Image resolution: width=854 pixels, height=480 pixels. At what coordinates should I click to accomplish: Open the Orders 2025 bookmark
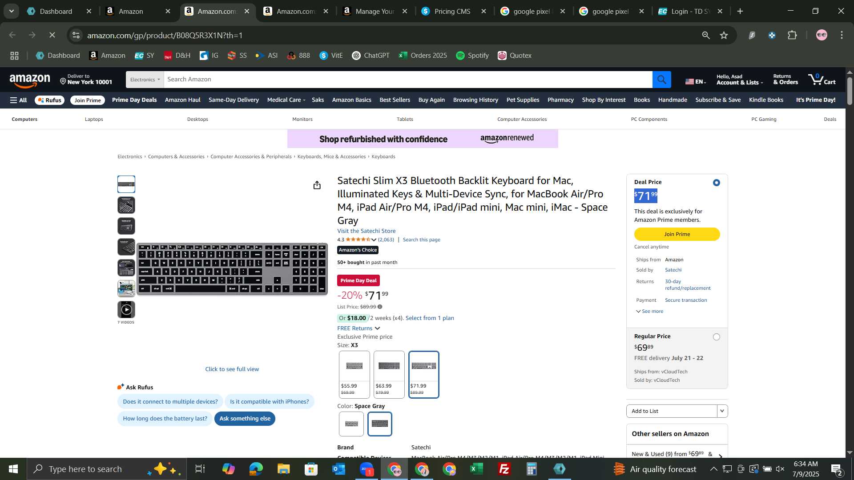[x=423, y=56]
